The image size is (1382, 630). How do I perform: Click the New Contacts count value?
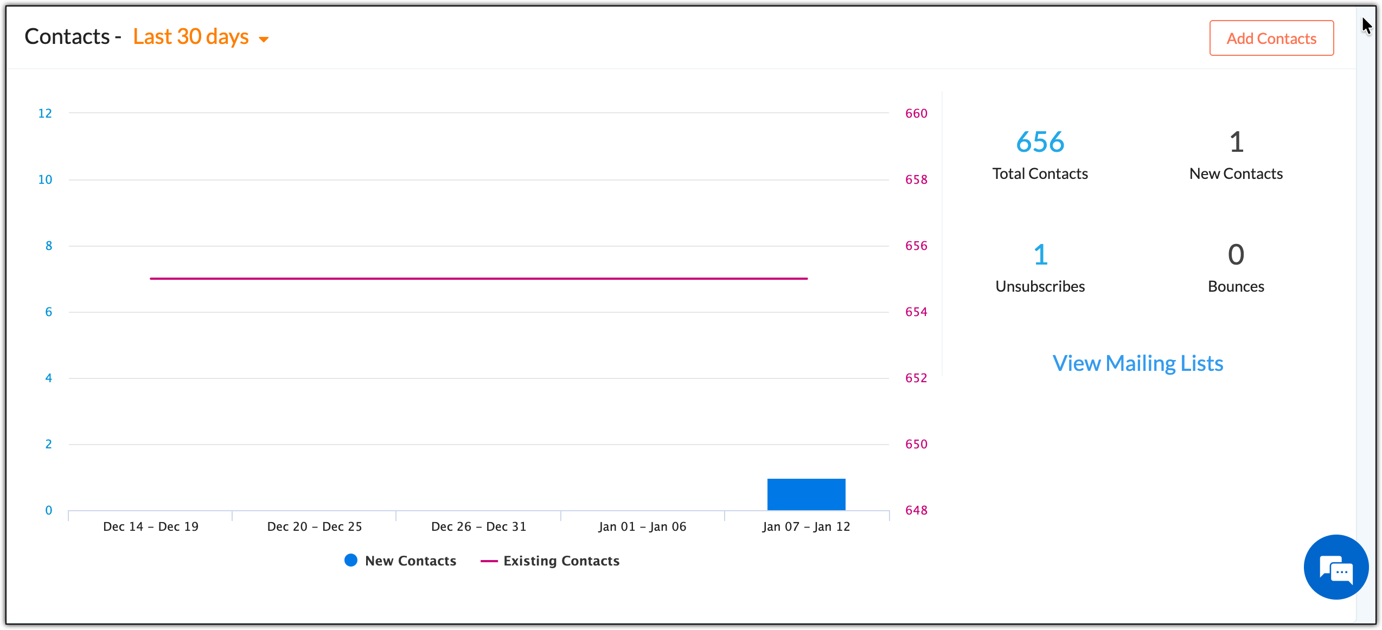click(x=1236, y=142)
